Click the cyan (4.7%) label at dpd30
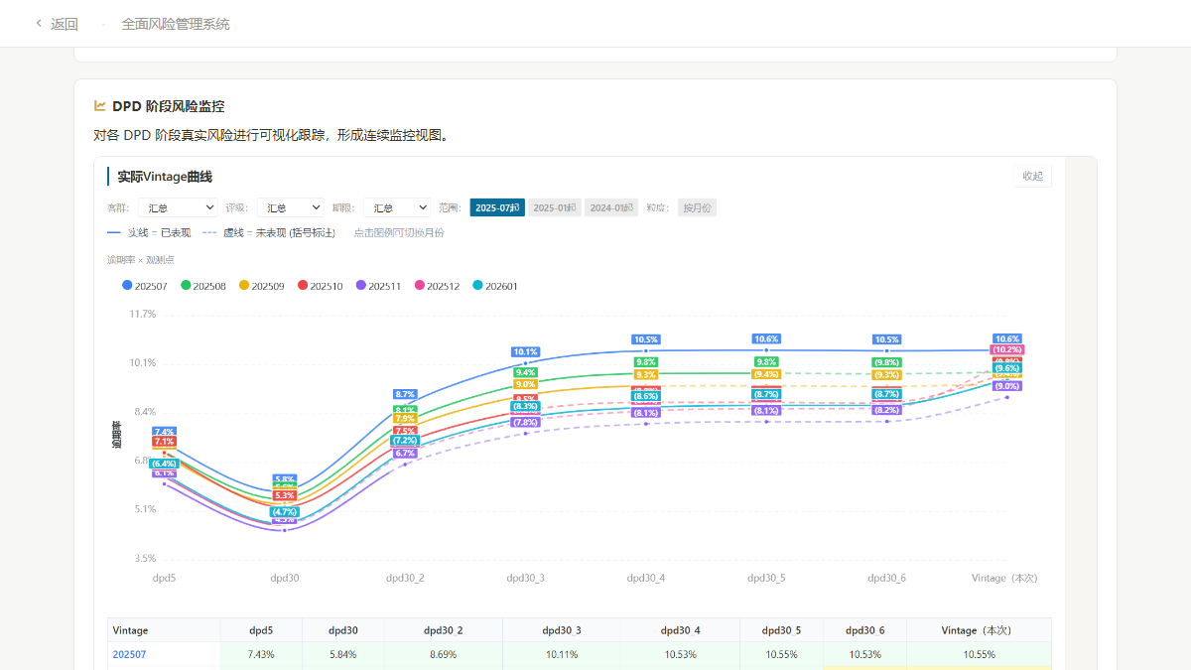The width and height of the screenshot is (1191, 670). pyautogui.click(x=285, y=512)
